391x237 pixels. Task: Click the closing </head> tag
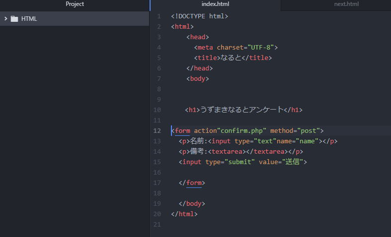point(200,68)
